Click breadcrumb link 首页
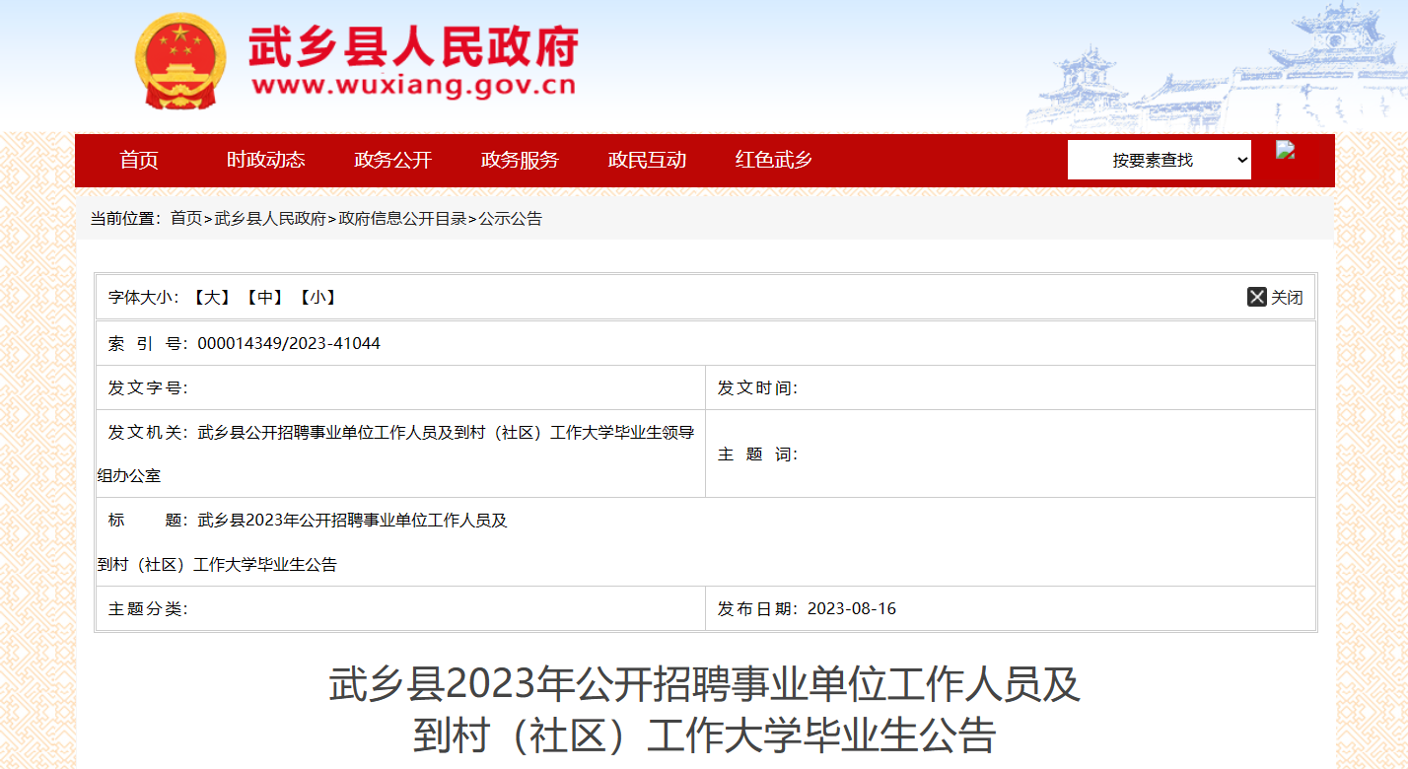The height and width of the screenshot is (769, 1408). pos(186,219)
